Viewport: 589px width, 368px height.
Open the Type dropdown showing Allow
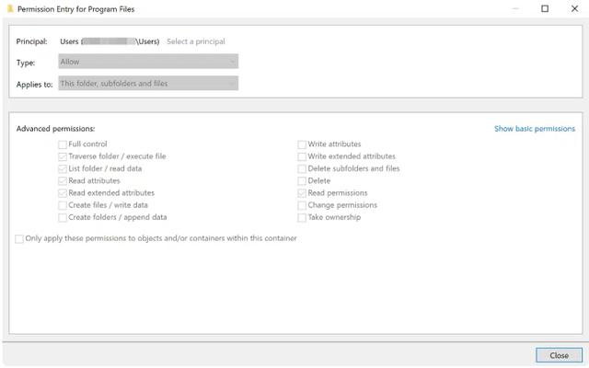147,62
